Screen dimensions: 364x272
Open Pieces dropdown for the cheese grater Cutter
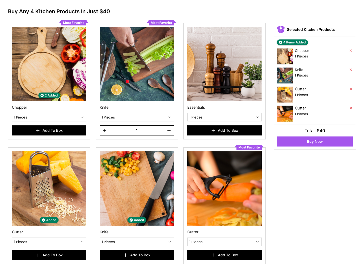49,242
